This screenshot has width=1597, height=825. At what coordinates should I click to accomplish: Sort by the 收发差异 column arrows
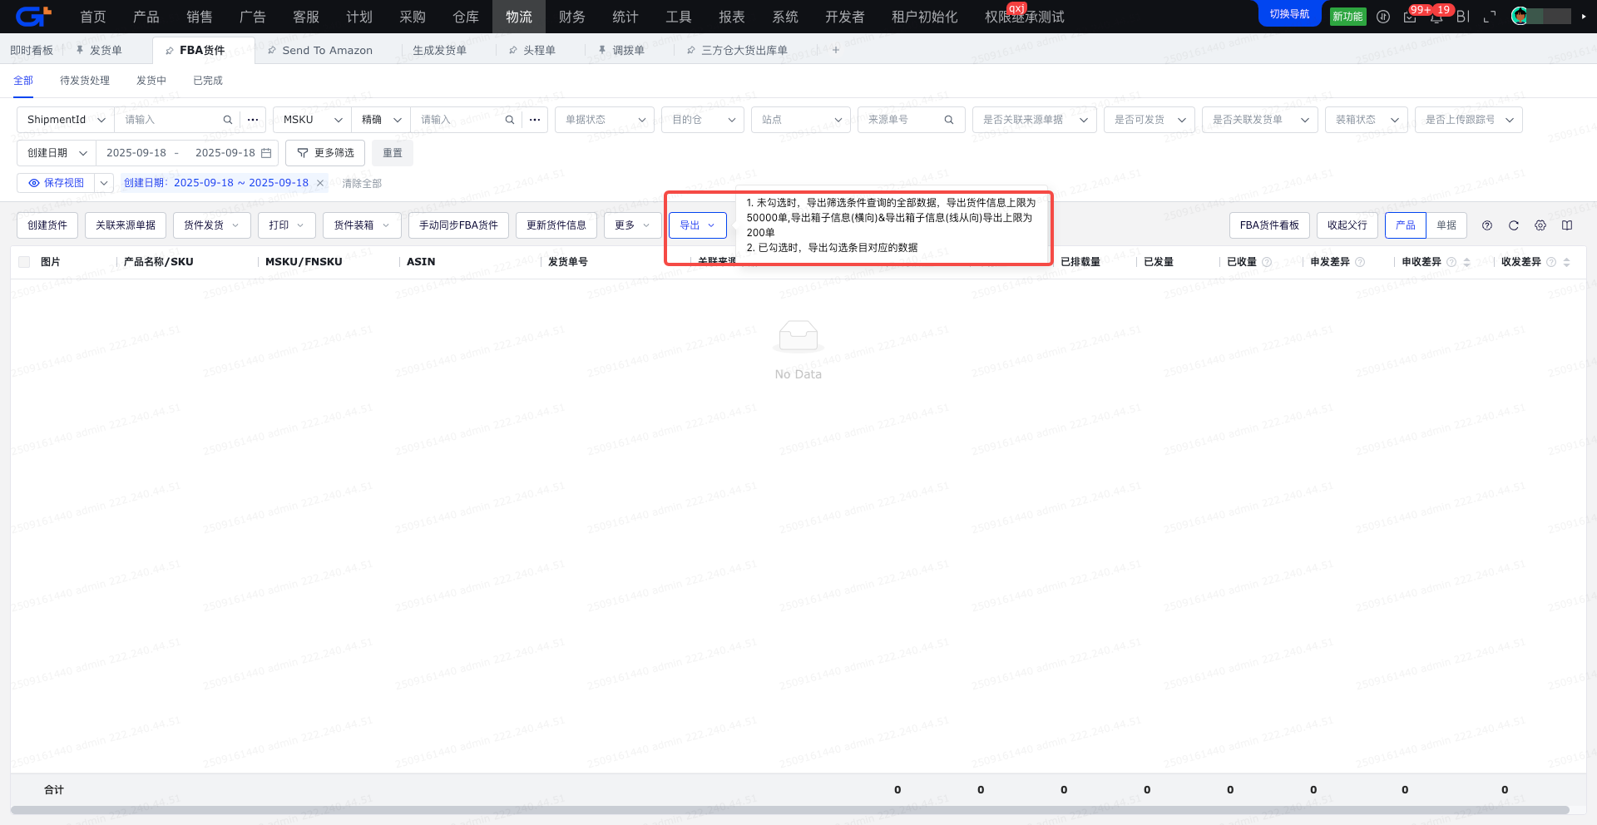(x=1566, y=262)
